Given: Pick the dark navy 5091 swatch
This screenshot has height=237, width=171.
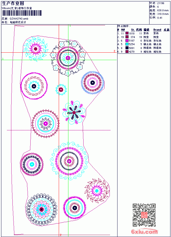Looking at the screenshot, I should 127,48.
